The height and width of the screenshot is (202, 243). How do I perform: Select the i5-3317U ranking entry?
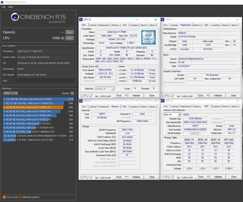coord(38,140)
